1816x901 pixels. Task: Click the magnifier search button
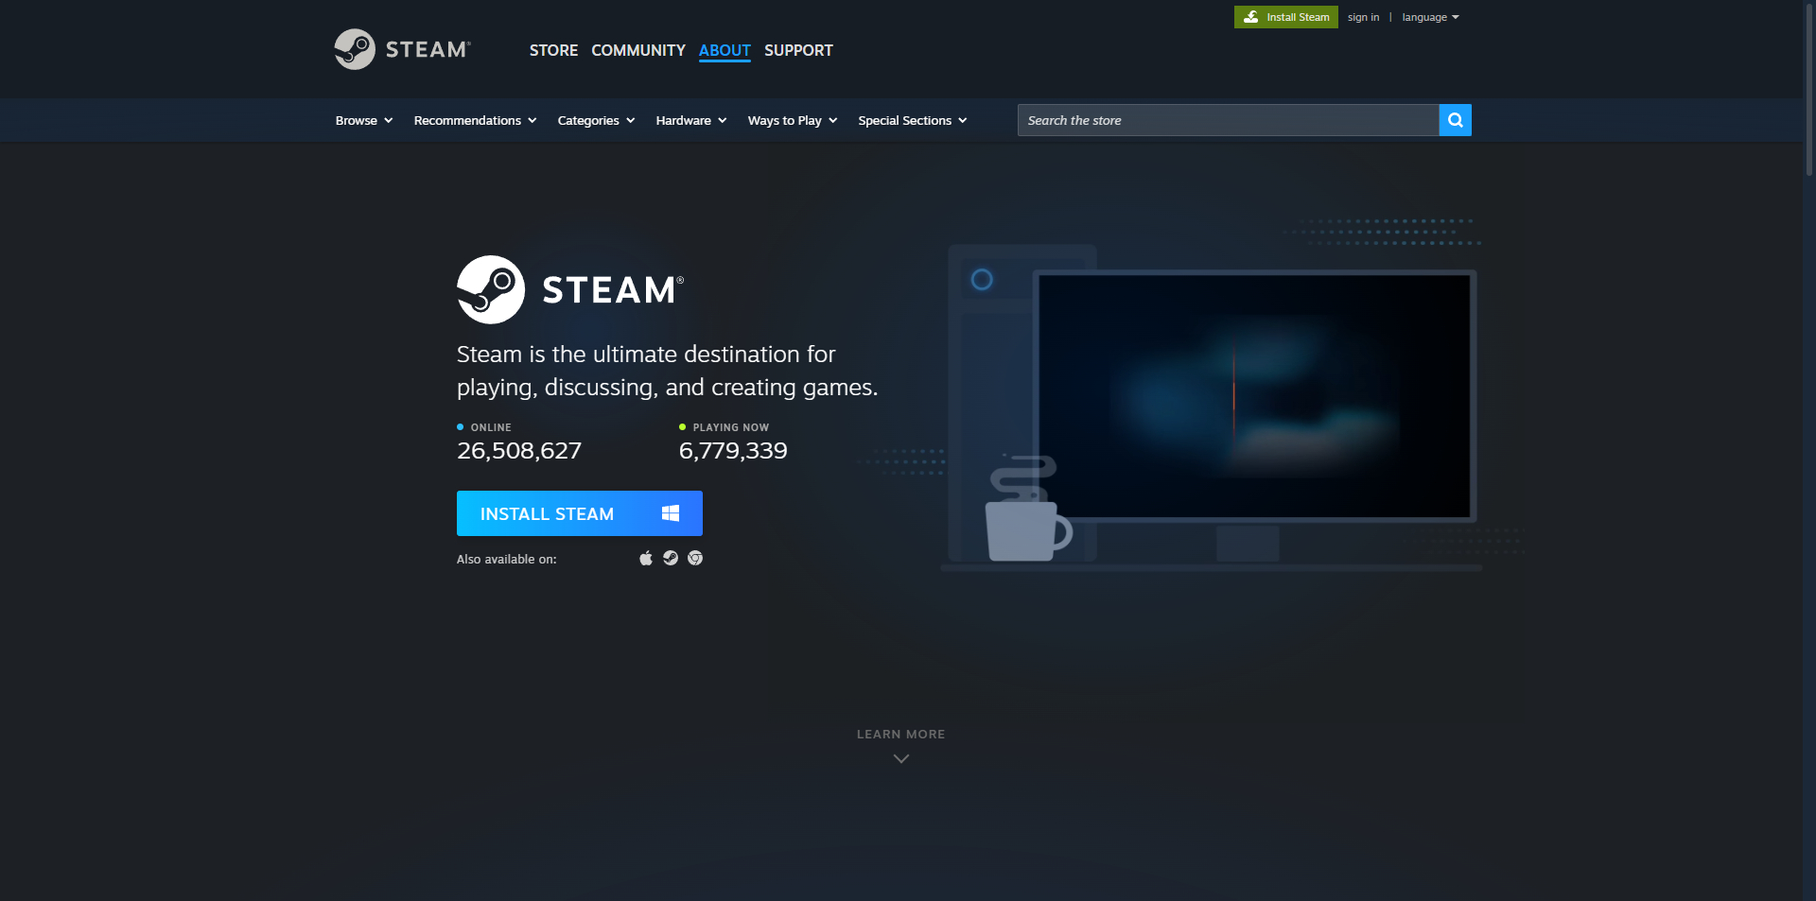[x=1455, y=120]
